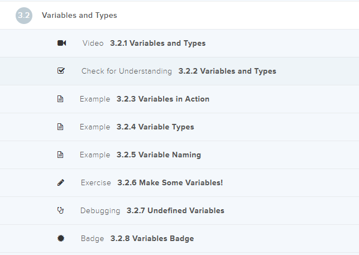The width and height of the screenshot is (359, 255).
Task: Open the 3.2.7 Undefined Variables title
Action: click(175, 211)
